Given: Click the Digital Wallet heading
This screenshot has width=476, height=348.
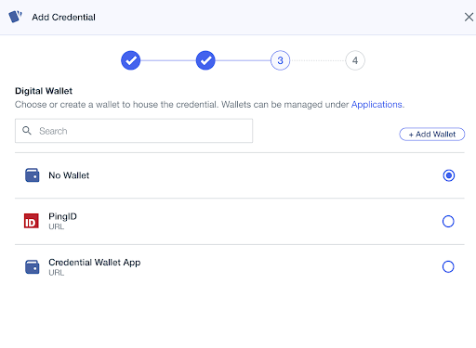Looking at the screenshot, I should [x=44, y=91].
